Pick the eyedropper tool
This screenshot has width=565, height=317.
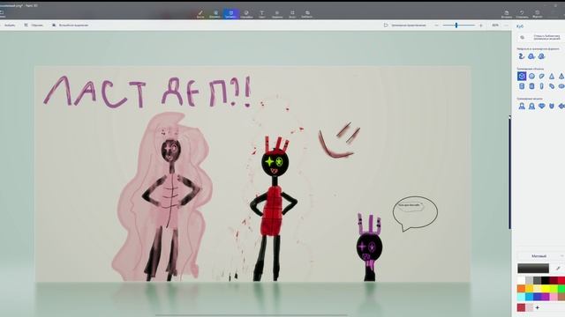pos(558,268)
